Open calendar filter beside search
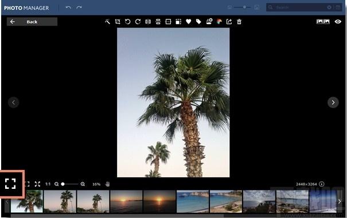347x218 pixels. click(338, 7)
